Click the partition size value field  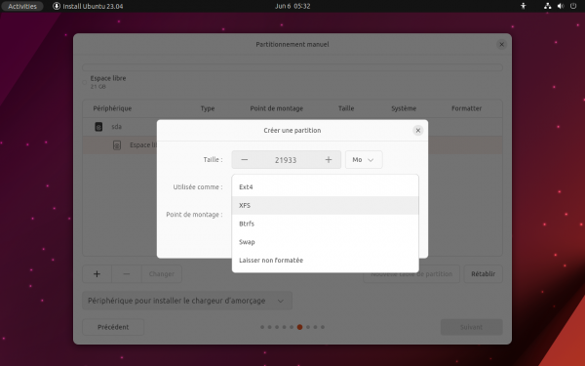(286, 160)
